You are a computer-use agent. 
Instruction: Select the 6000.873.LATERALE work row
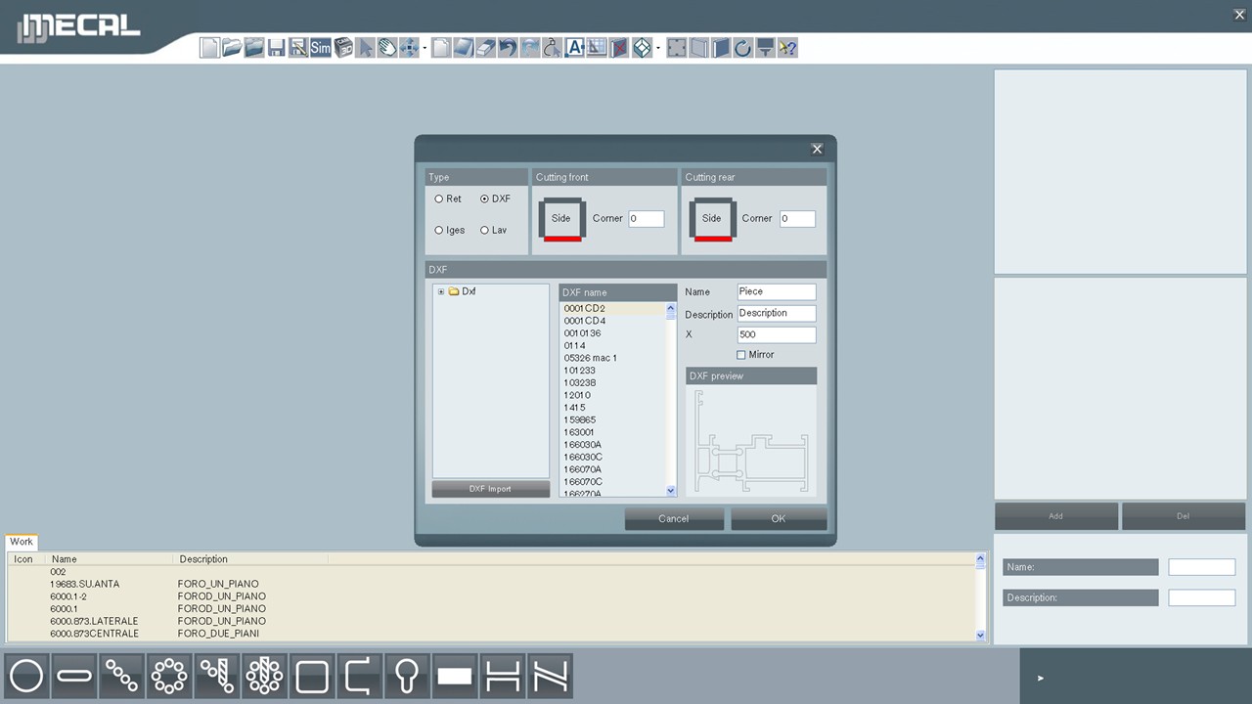(x=493, y=621)
